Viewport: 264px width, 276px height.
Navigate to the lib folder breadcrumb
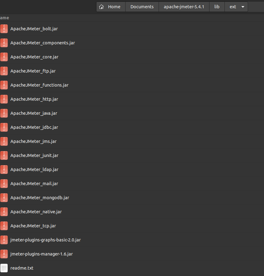click(x=217, y=6)
